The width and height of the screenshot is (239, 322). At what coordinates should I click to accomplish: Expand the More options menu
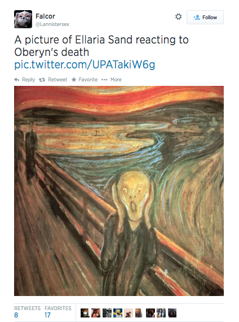pos(112,80)
